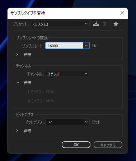Click the 16000 sample rate field

click(64, 46)
